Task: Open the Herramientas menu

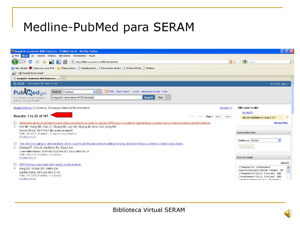Action: [x=80, y=56]
